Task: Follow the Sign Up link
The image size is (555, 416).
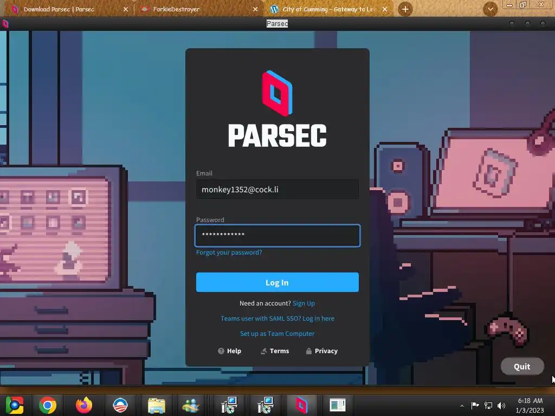Action: coord(304,303)
